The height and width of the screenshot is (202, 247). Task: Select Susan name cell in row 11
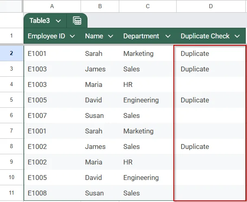coord(100,193)
